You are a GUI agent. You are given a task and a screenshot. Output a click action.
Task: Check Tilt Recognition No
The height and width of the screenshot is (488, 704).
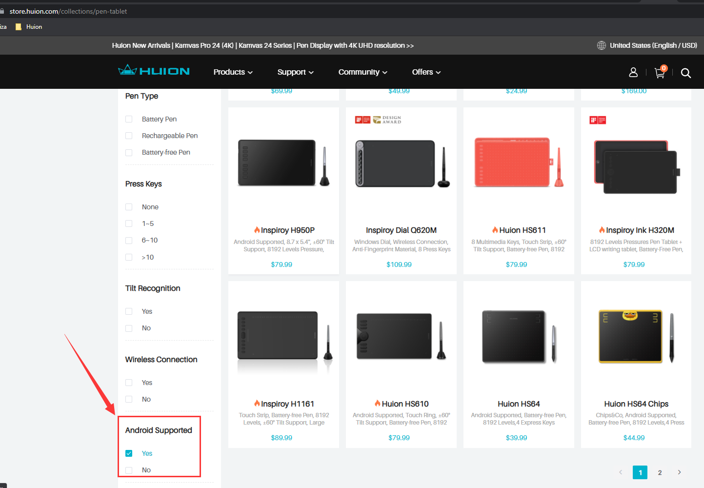click(x=129, y=328)
